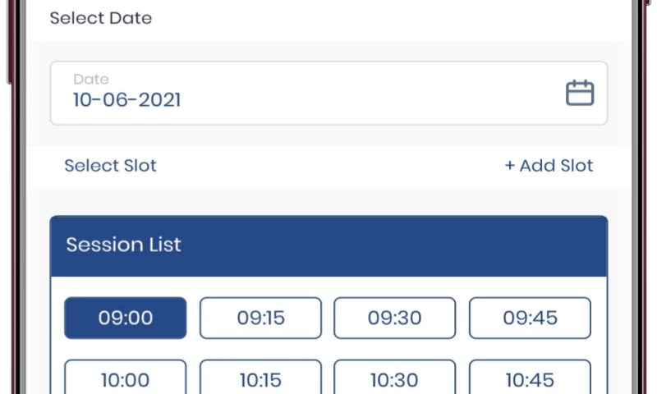This screenshot has width=657, height=394.
Task: Tap the plus sign before Add Slot
Action: tap(509, 166)
